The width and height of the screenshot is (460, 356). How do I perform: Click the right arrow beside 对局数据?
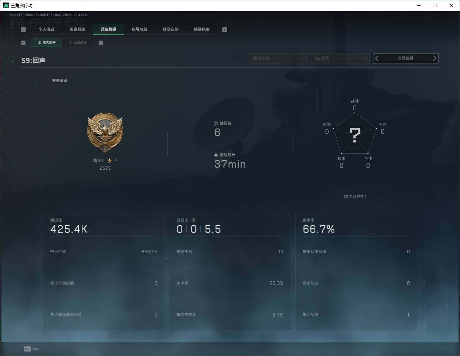coord(435,58)
